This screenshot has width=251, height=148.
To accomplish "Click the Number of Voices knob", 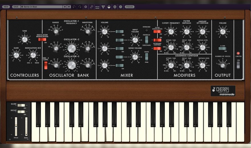I will tap(222, 65).
